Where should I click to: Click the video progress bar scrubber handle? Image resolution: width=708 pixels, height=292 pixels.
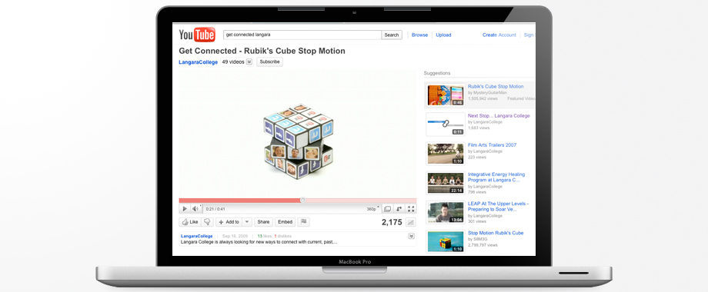tap(303, 200)
